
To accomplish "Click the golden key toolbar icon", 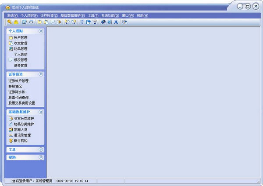I will point(10,22).
